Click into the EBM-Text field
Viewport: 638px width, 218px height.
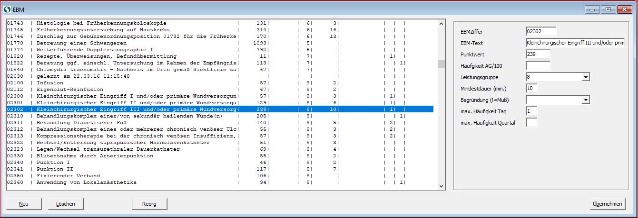[x=575, y=43]
